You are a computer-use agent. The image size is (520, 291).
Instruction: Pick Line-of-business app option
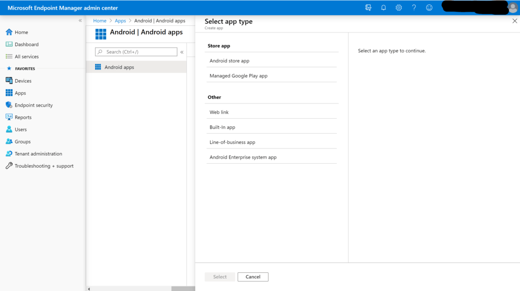[x=233, y=142]
